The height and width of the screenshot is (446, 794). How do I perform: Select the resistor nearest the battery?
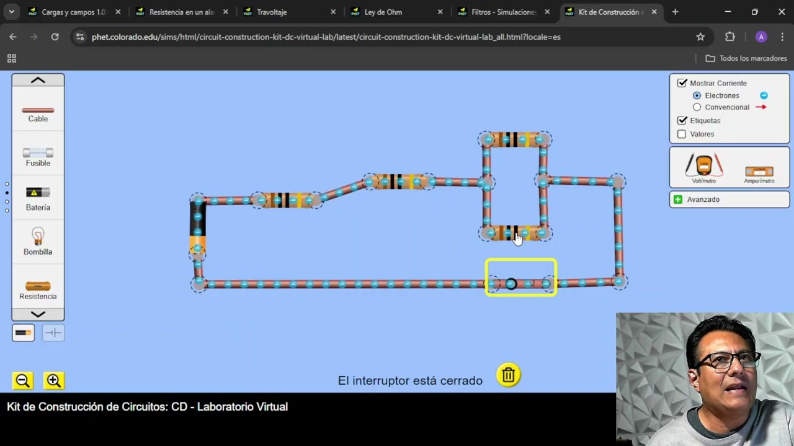pyautogui.click(x=287, y=200)
